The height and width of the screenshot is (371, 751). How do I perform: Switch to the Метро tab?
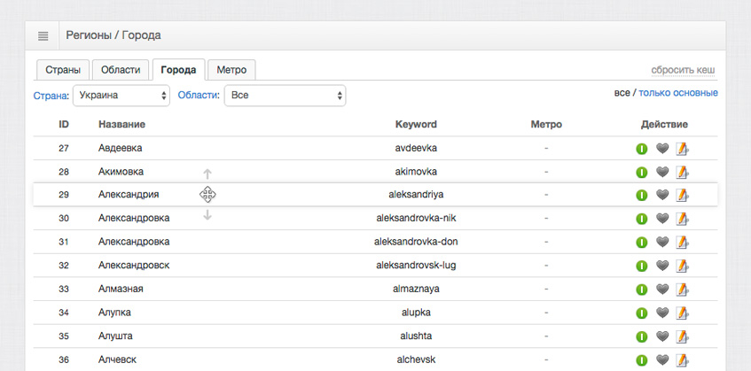pyautogui.click(x=231, y=70)
